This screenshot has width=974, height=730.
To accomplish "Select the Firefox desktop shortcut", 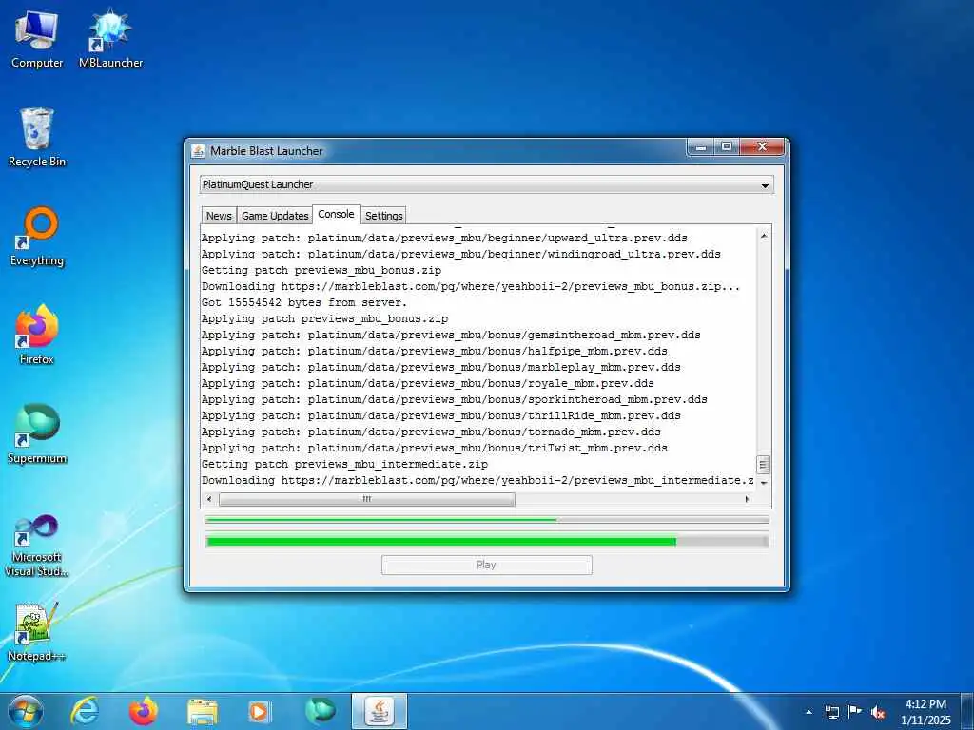I will pos(37,335).
